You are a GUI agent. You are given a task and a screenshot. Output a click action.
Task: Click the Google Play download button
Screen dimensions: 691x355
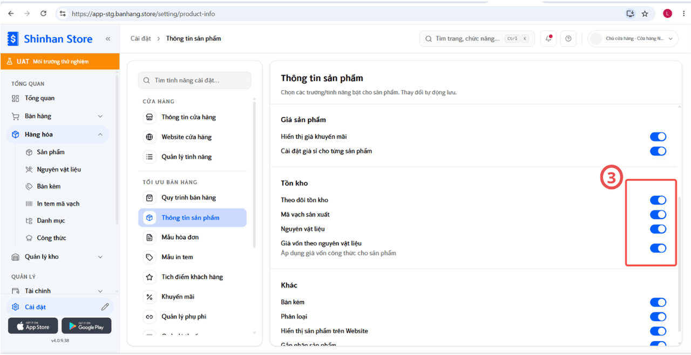point(86,326)
